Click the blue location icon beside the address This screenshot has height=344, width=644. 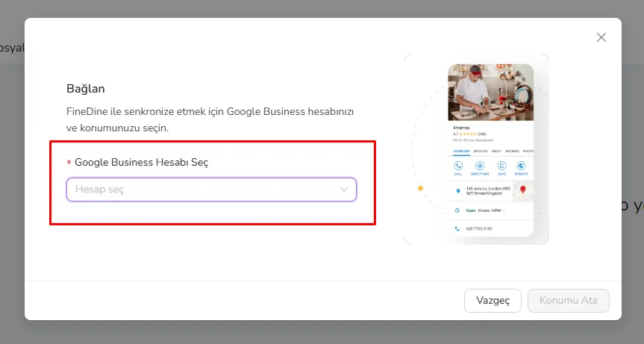(458, 191)
